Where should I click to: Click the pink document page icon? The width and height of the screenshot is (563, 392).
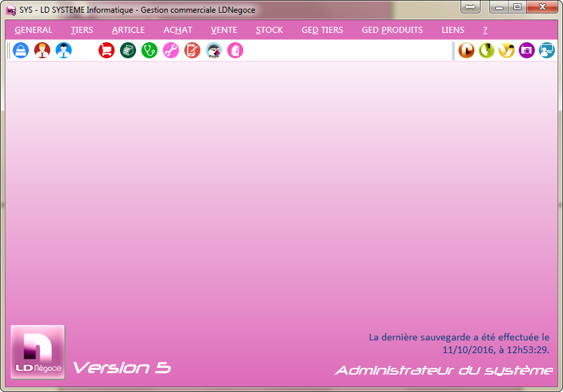pyautogui.click(x=235, y=50)
